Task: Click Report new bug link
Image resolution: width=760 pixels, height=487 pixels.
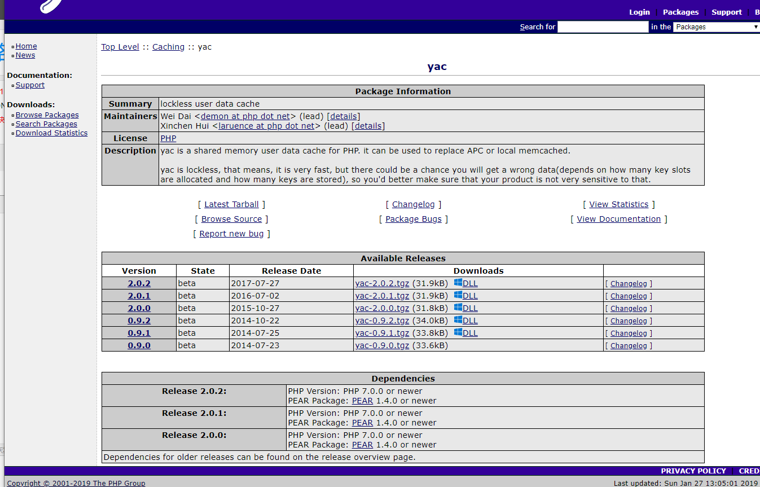Action: [x=231, y=234]
